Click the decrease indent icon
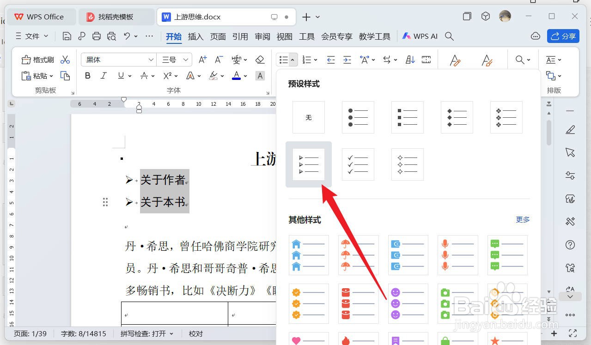The width and height of the screenshot is (591, 345). coord(331,59)
